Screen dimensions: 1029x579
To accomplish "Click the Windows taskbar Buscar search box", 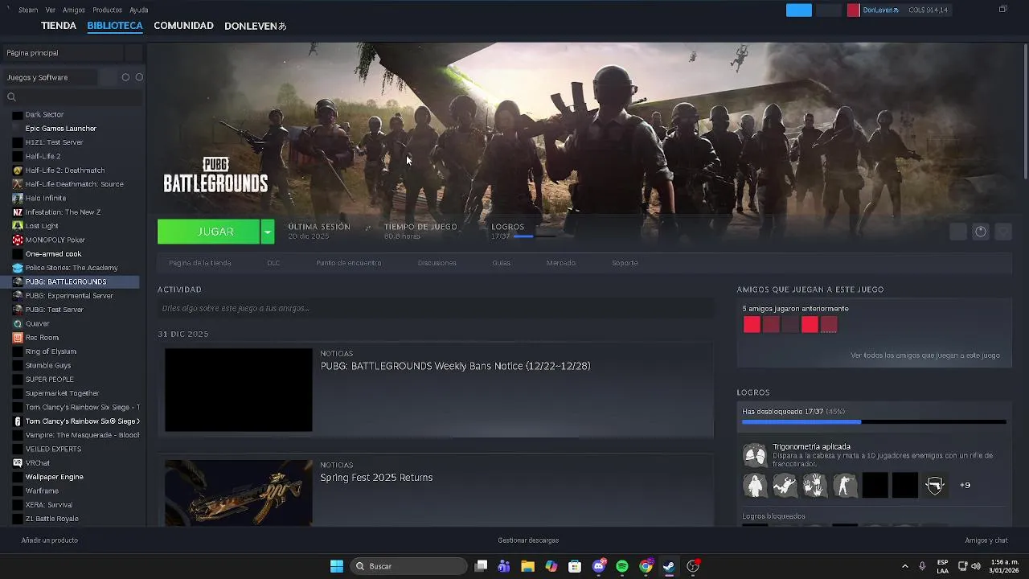I will click(x=409, y=566).
